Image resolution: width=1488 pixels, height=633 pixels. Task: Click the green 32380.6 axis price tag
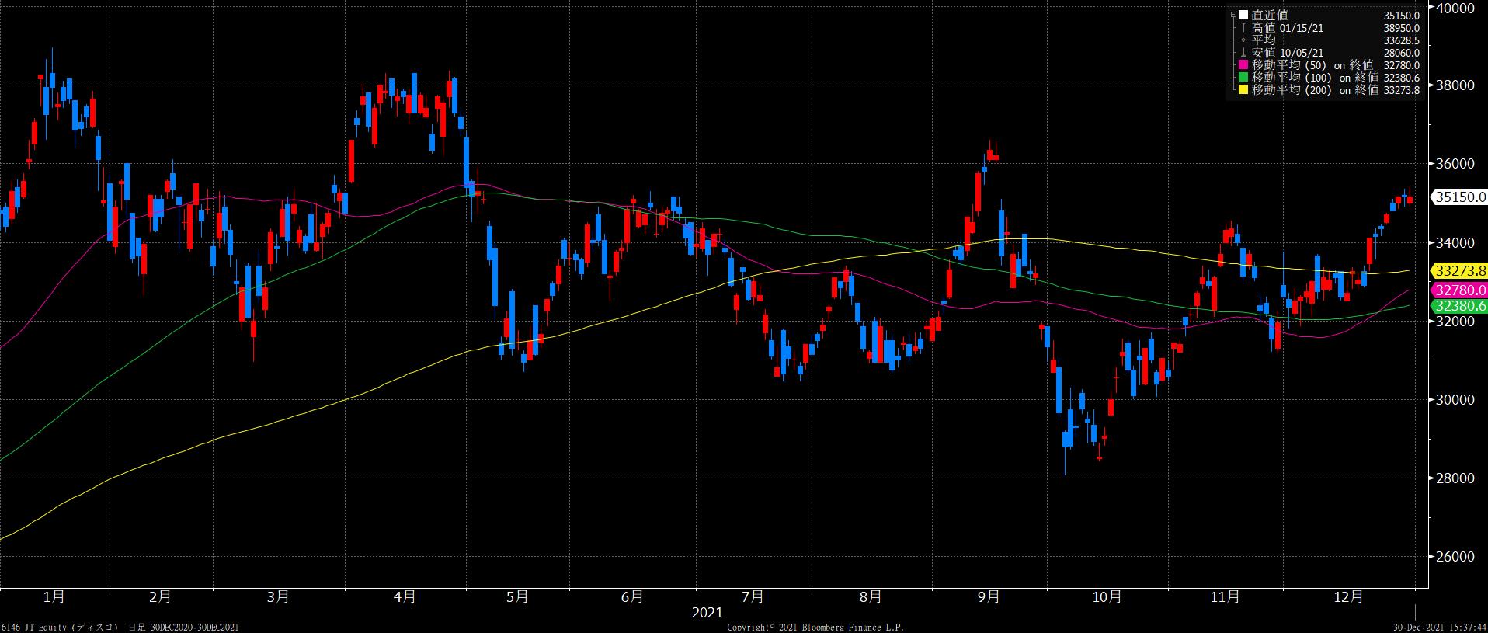[1459, 306]
